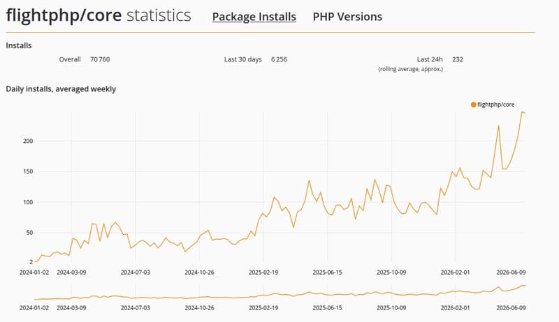Click the 'Daily installs, averaged weekly' heading
The height and width of the screenshot is (322, 559).
click(x=61, y=89)
